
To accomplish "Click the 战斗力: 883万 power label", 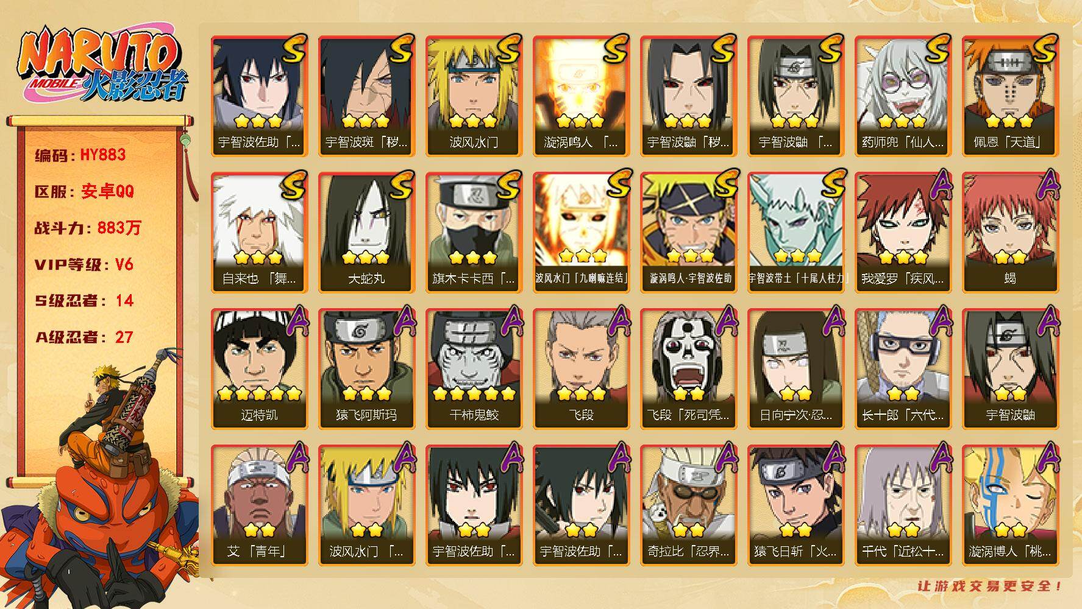I will 88,228.
